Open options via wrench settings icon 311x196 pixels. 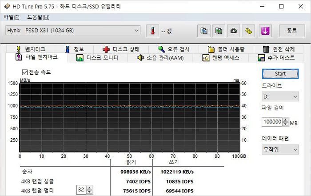248,31
